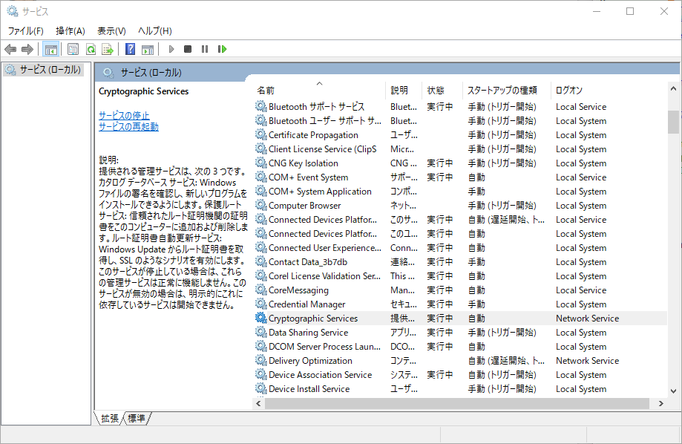
Task: Click the vertical scrollbar up arrow
Action: point(673,88)
